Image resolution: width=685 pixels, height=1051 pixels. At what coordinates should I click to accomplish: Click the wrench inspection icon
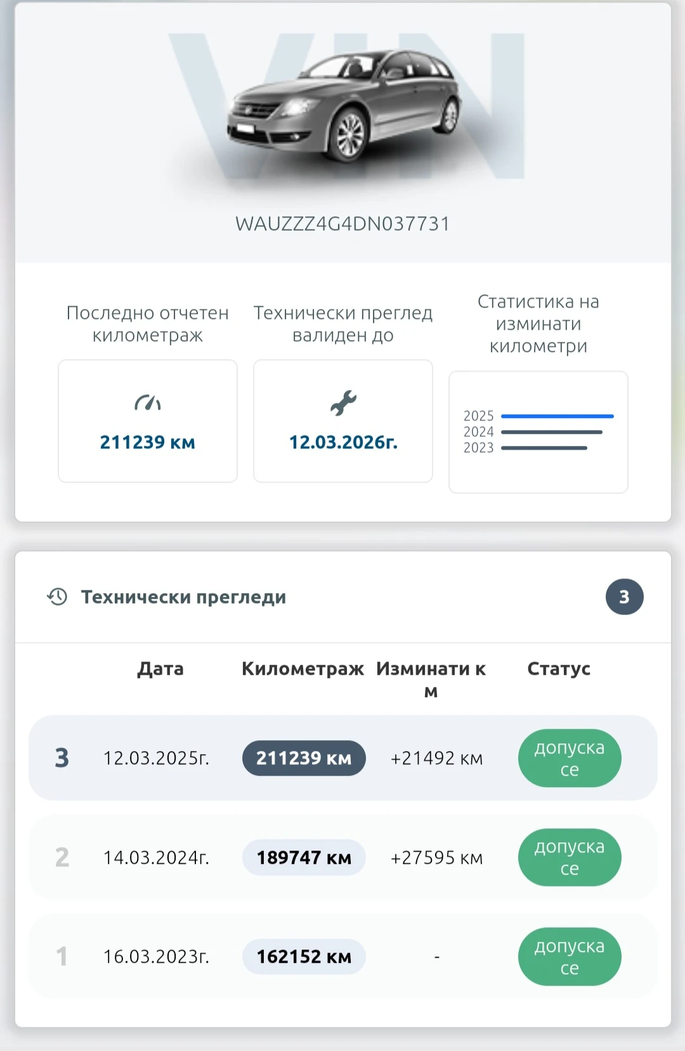tap(343, 403)
